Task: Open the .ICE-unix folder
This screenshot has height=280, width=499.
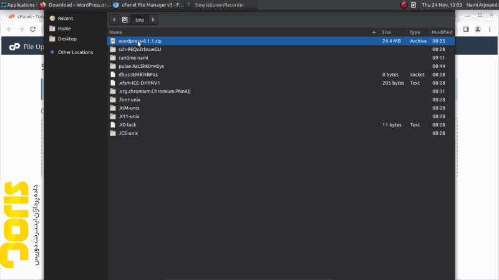Action: (x=281, y=133)
